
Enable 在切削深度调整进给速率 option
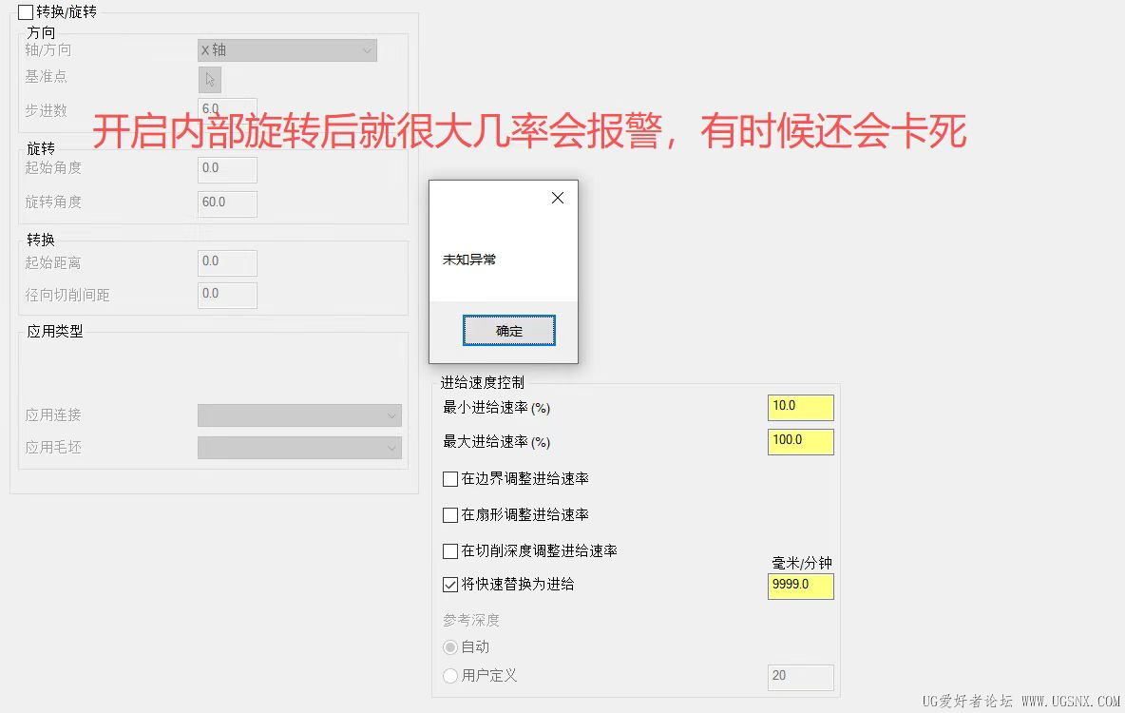pos(450,549)
